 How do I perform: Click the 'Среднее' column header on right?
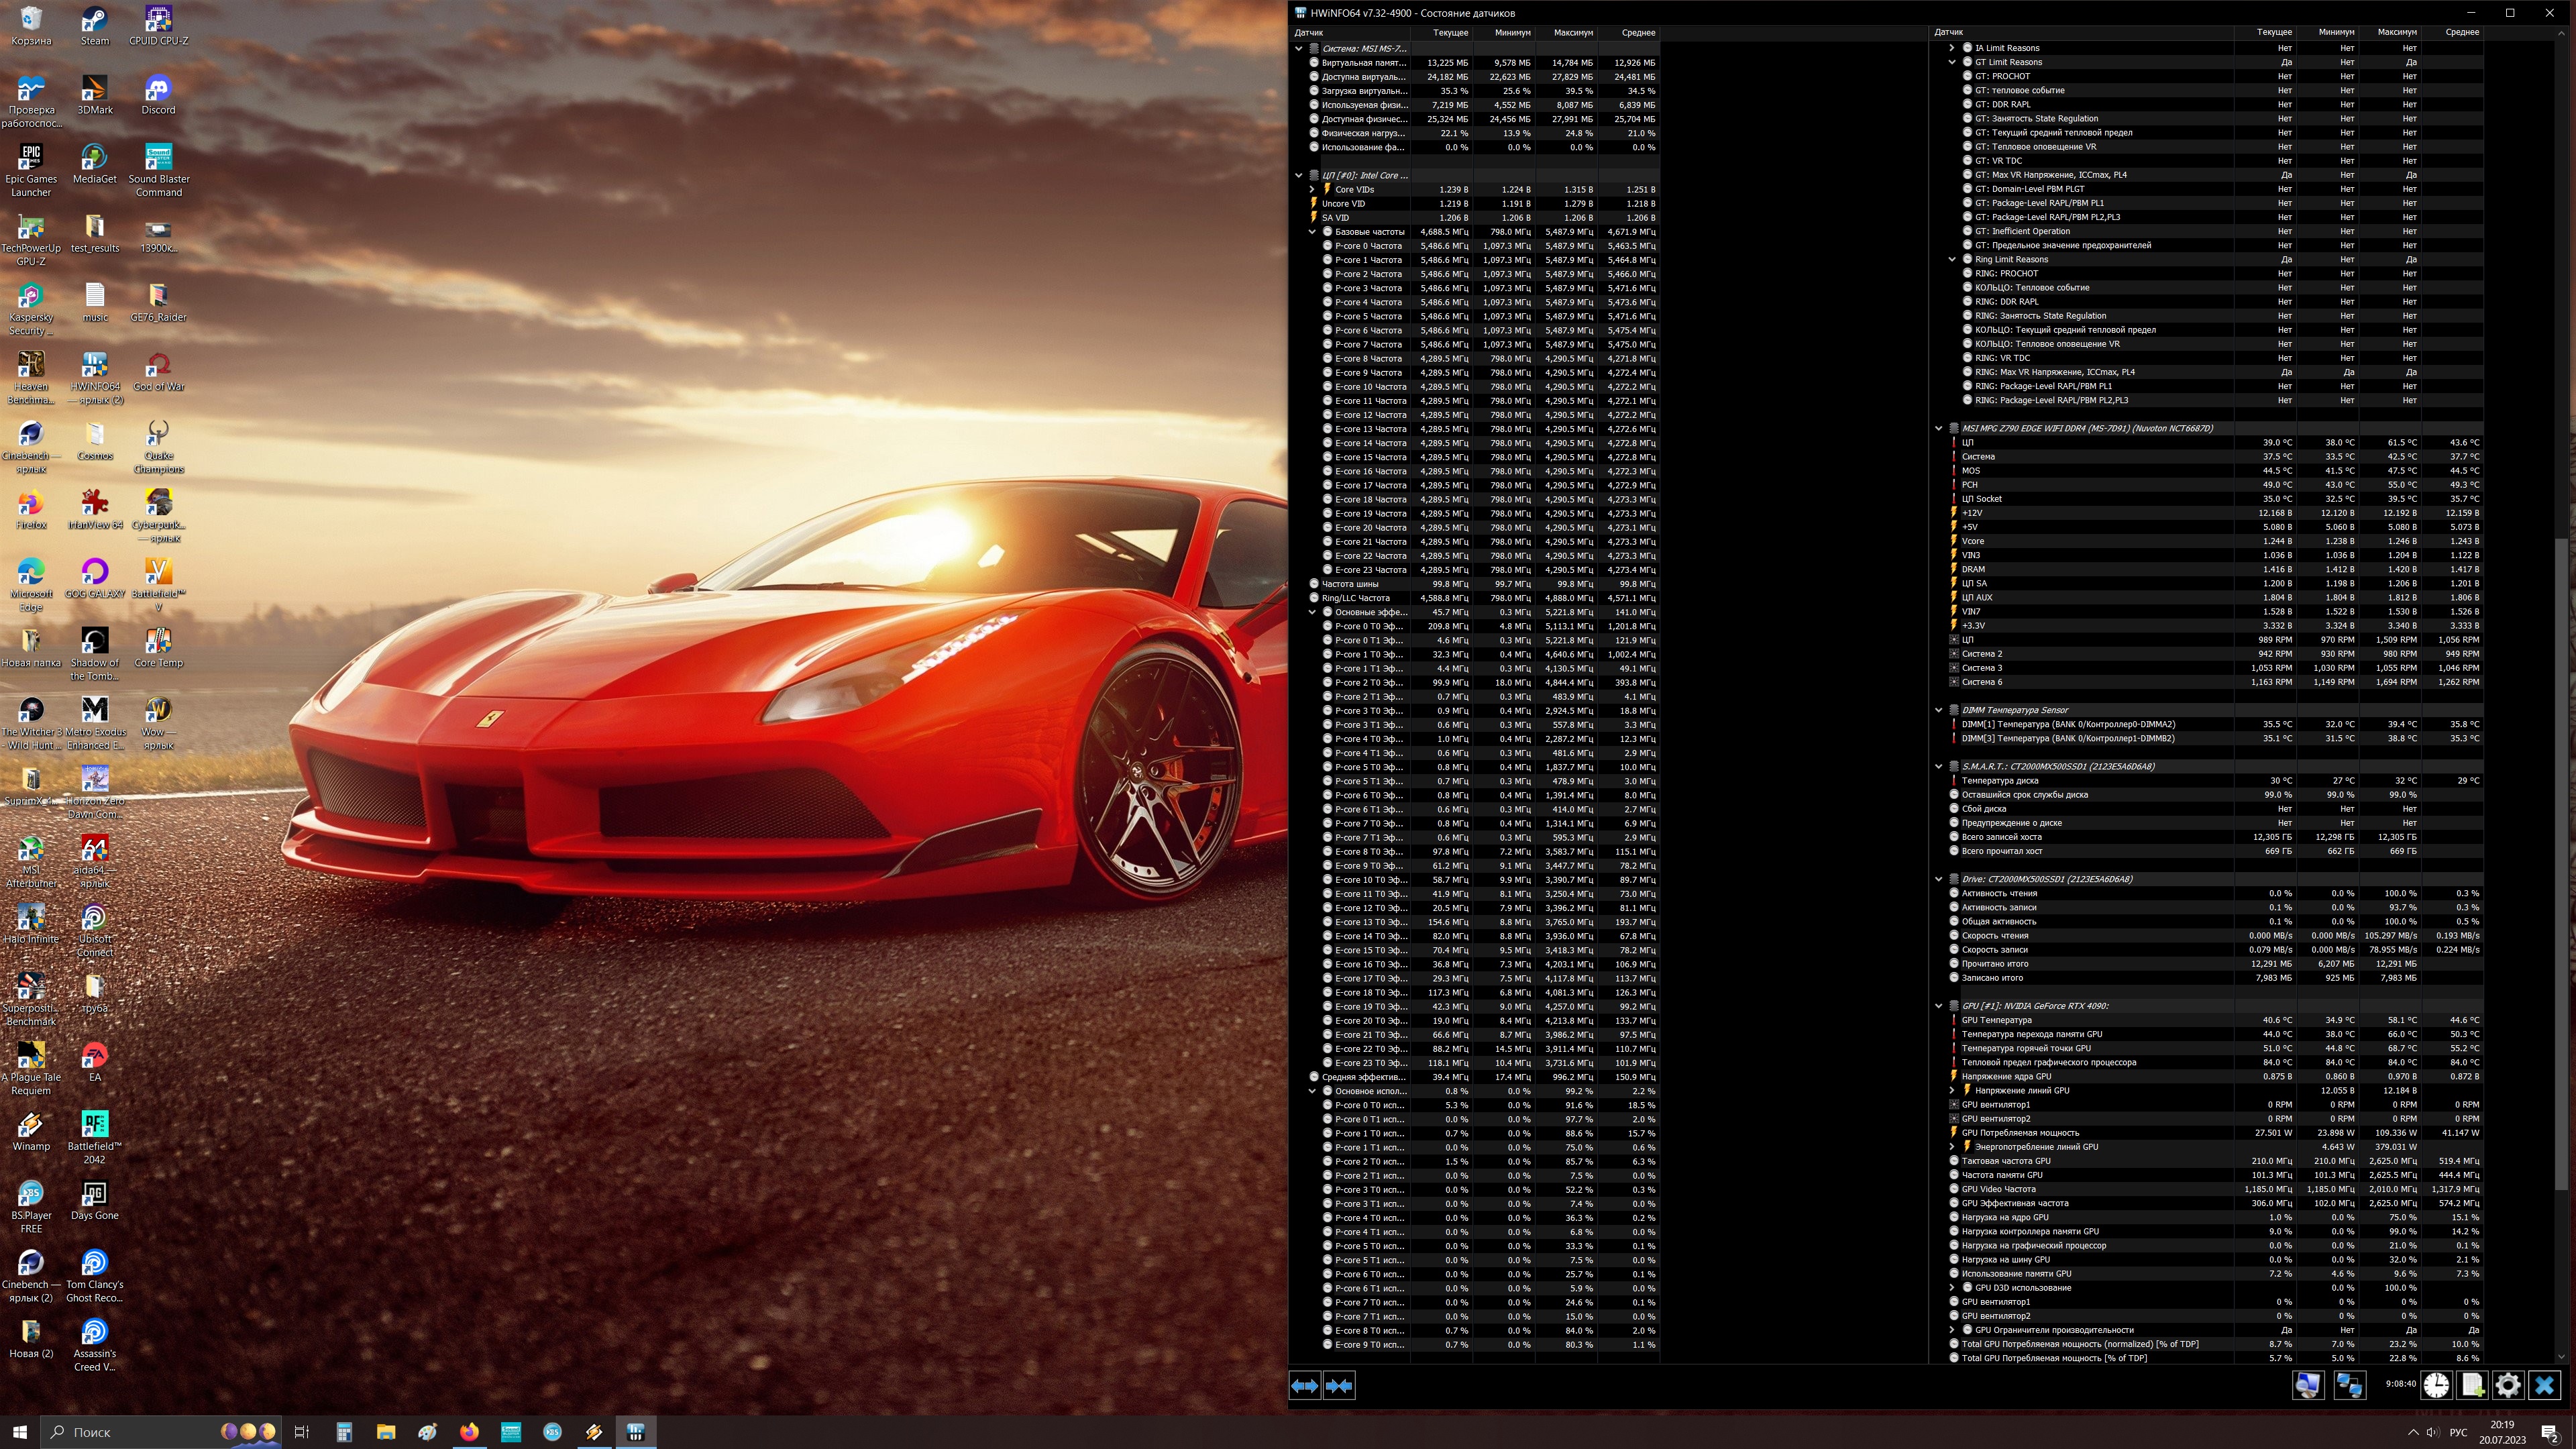[2462, 32]
